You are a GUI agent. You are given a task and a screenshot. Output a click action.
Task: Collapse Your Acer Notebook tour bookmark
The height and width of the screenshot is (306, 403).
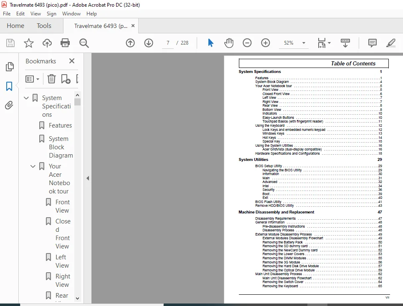[x=33, y=166]
